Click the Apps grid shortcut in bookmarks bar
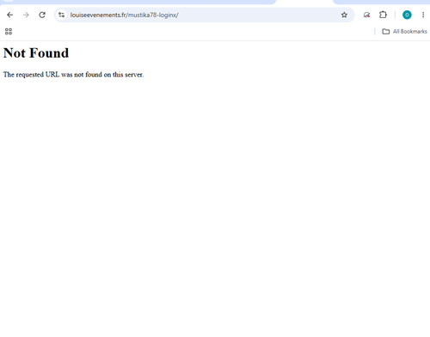430x337 pixels. click(x=9, y=31)
